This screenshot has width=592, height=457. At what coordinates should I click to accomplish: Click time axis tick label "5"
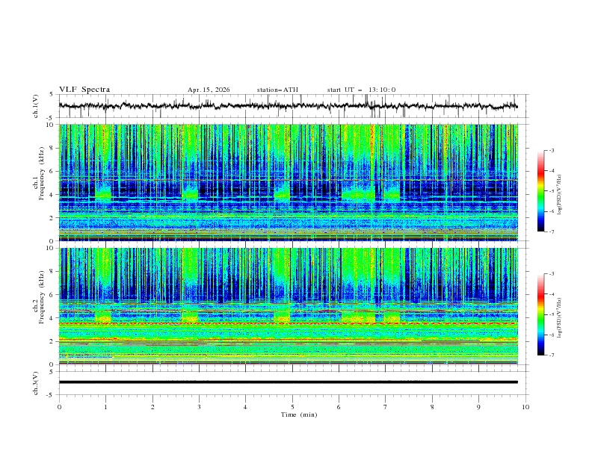coord(292,407)
